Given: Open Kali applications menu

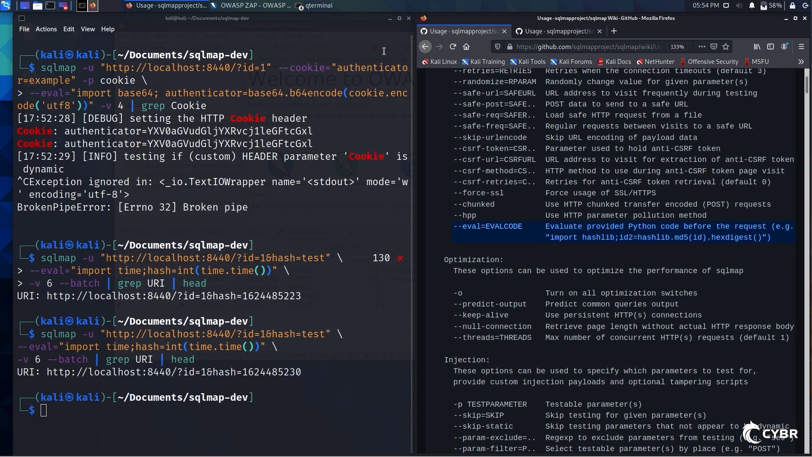Looking at the screenshot, I should coord(6,5).
